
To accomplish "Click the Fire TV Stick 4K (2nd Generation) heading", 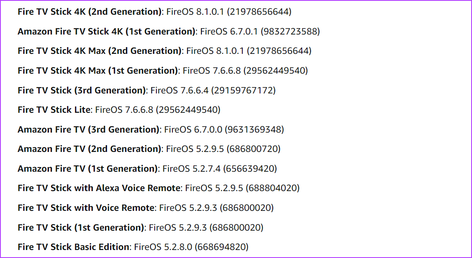I will 90,12.
